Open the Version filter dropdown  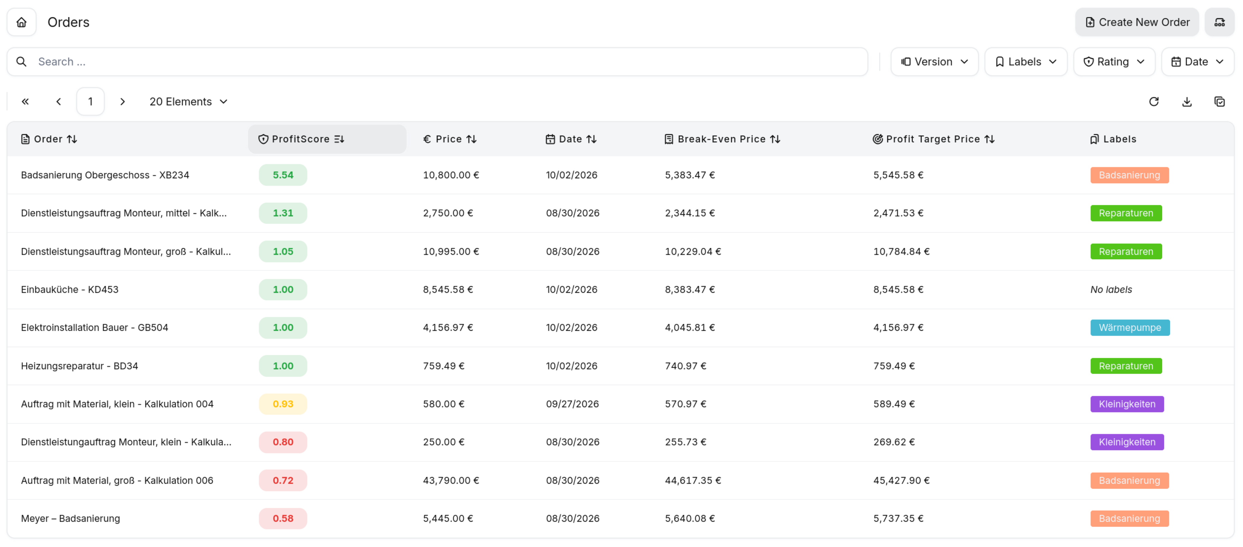click(x=934, y=62)
